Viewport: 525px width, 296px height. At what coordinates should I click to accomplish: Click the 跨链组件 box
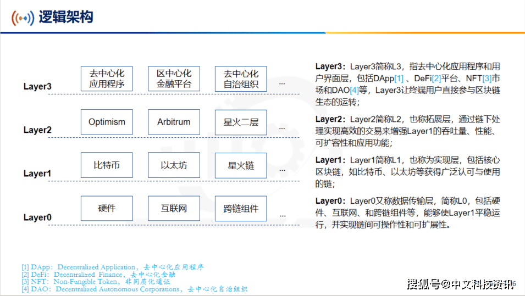(241, 209)
